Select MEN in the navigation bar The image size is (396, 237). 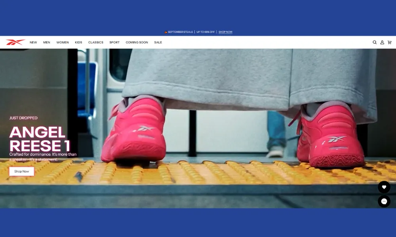tap(47, 42)
